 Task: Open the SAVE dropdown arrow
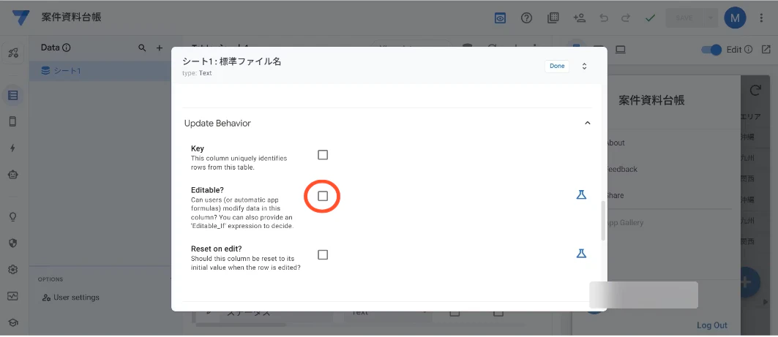pos(710,18)
